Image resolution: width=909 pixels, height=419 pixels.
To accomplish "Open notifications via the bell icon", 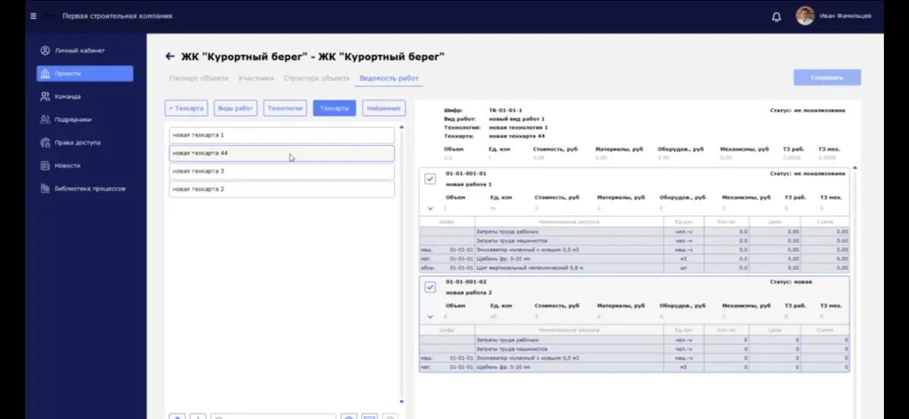I will click(776, 16).
